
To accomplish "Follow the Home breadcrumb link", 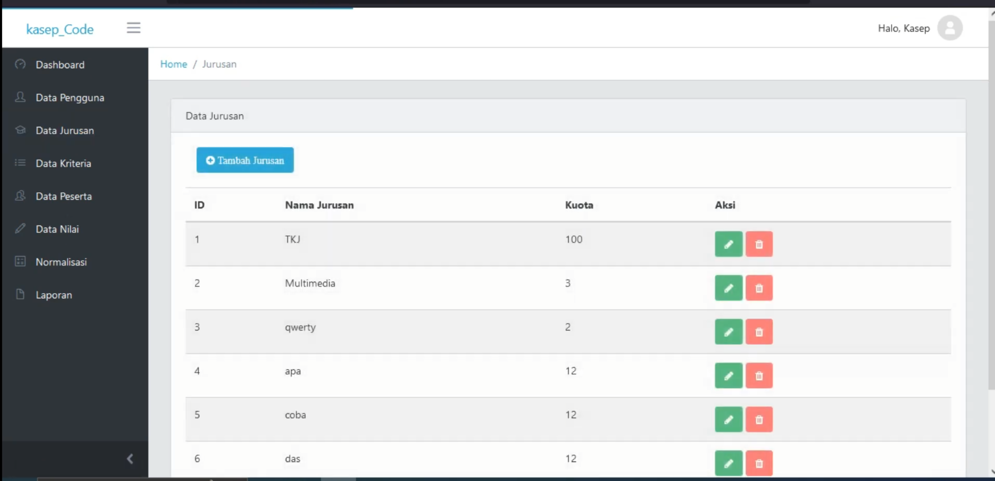I will 174,64.
